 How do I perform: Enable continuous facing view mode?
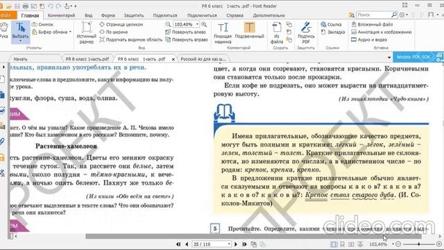tap(360, 244)
